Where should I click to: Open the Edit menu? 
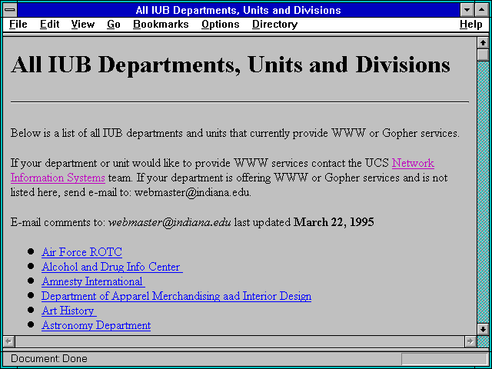(x=49, y=25)
